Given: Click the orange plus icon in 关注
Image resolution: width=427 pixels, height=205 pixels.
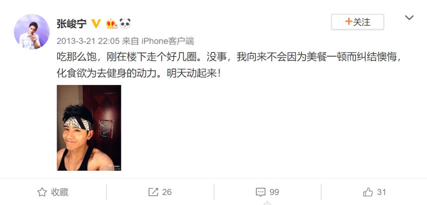Looking at the screenshot, I should [349, 21].
